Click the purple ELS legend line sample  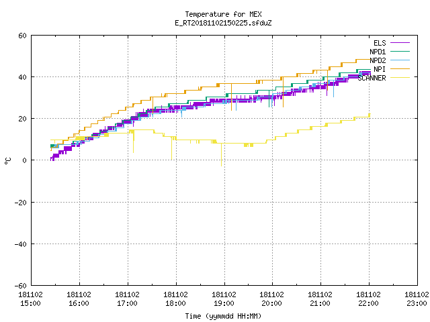click(x=400, y=43)
